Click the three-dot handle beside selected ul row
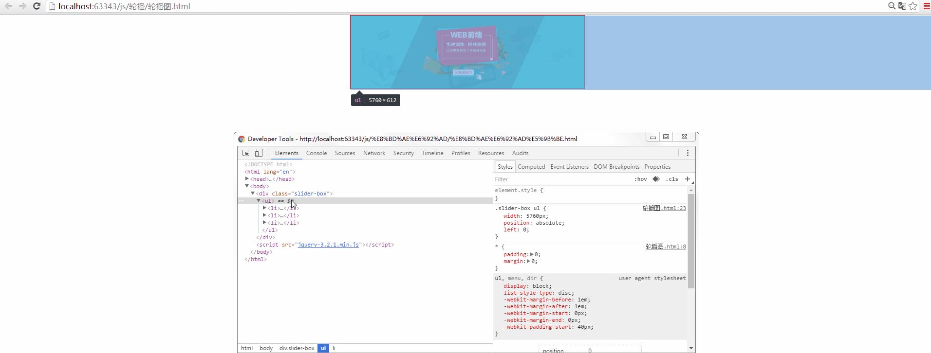Viewport: 931px width, 353px height. click(x=242, y=201)
